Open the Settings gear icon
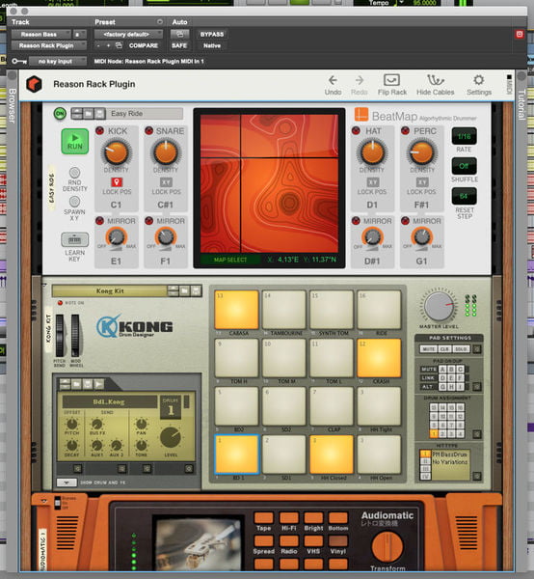Viewport: 534px width, 579px height. (x=479, y=80)
